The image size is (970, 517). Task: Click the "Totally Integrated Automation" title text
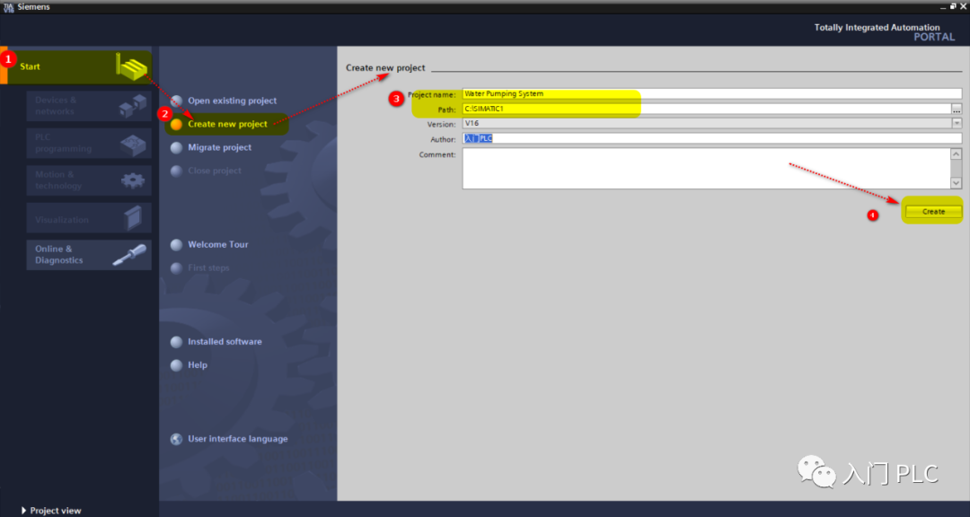pyautogui.click(x=877, y=27)
